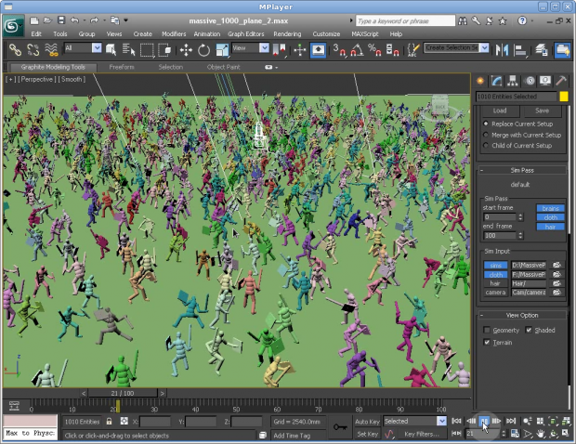Open the All selection filter dropdown
Viewport: 576px width, 444px height.
point(97,47)
